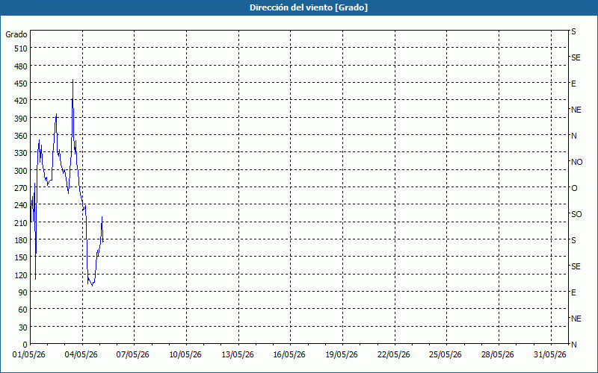Click the 270 degree axis label
Screen dimensions: 598x373
(21, 188)
